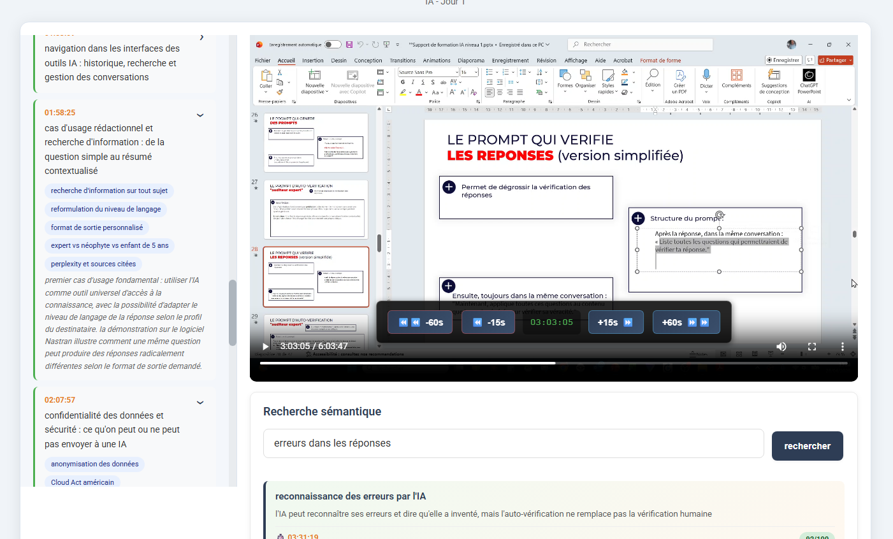This screenshot has height=539, width=893.
Task: Toggle bold G formatting button
Action: pos(403,82)
